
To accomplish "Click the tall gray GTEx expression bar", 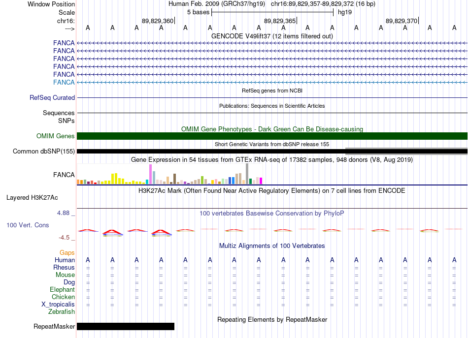I will point(247,174).
